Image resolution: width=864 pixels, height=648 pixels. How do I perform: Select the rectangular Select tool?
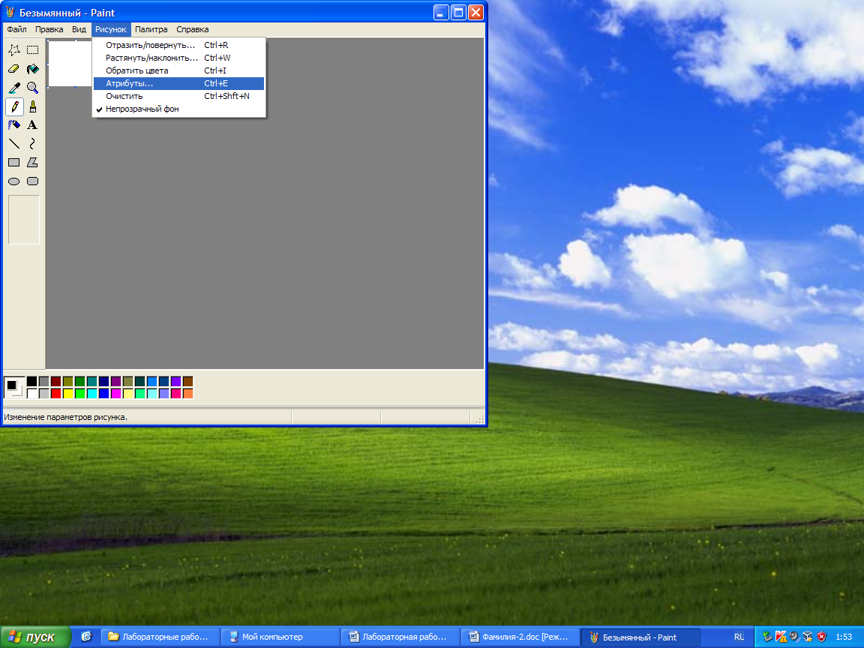pos(33,50)
